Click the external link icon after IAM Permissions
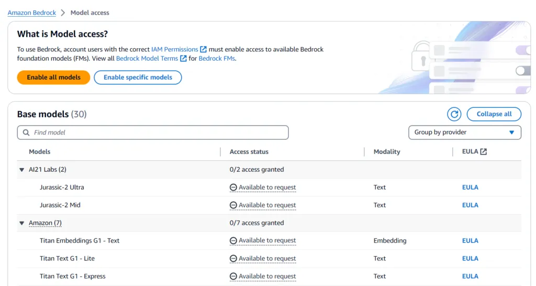The width and height of the screenshot is (536, 286). click(203, 49)
